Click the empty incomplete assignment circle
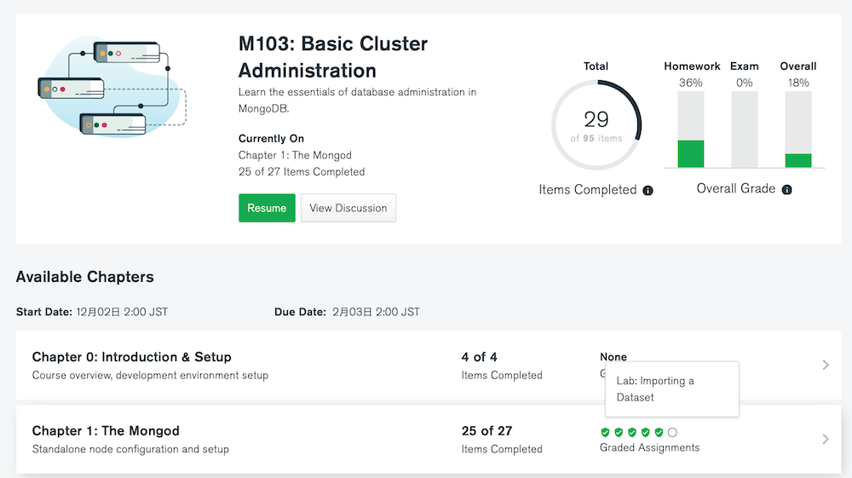This screenshot has height=478, width=852. click(673, 432)
